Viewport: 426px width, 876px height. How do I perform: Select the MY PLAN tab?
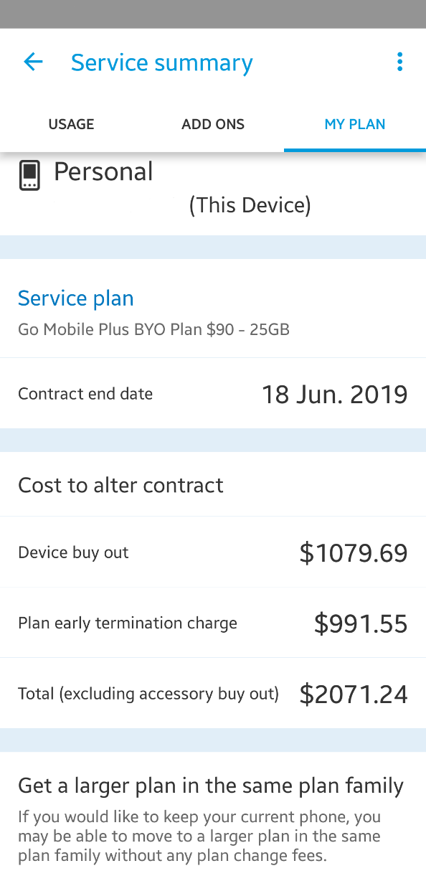click(x=354, y=123)
